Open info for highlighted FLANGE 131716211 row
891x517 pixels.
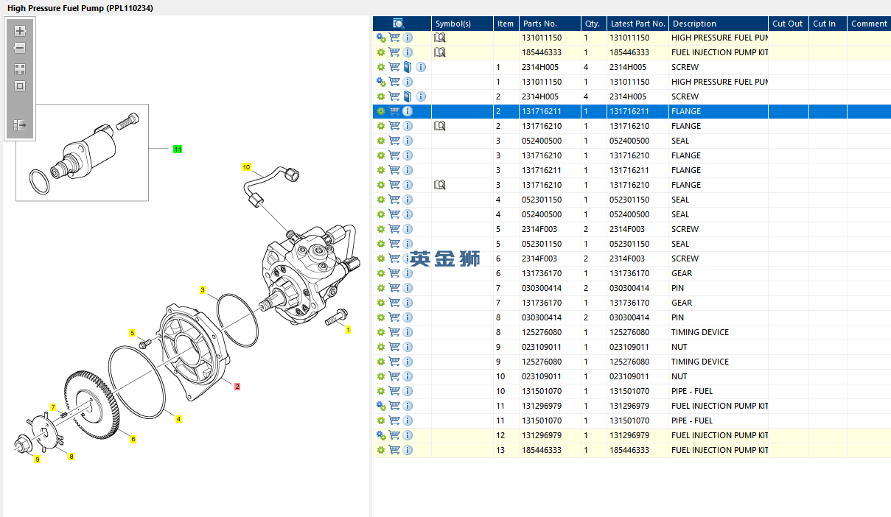coord(408,111)
